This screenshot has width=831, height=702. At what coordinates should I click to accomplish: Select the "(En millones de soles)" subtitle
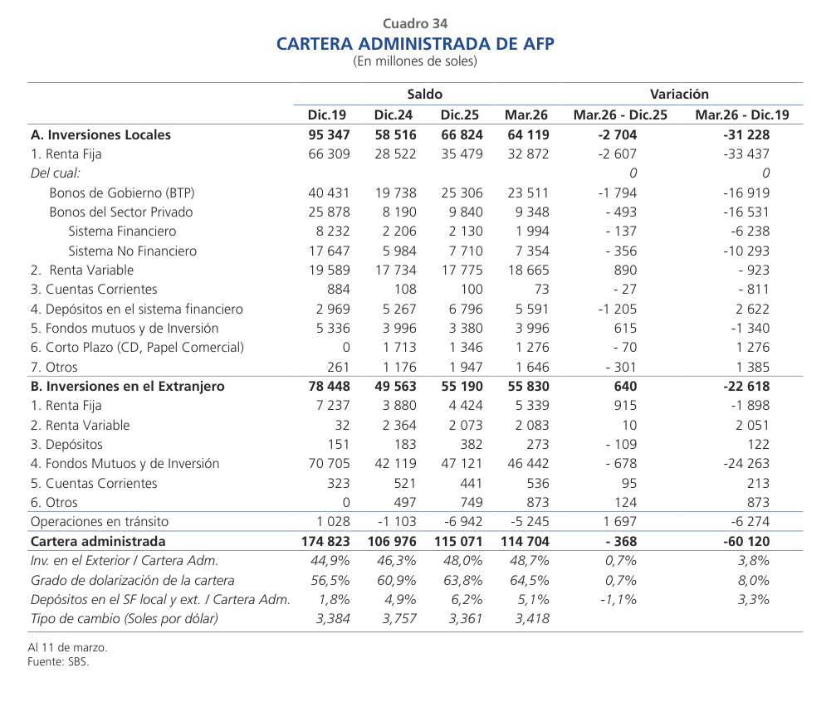(x=415, y=61)
